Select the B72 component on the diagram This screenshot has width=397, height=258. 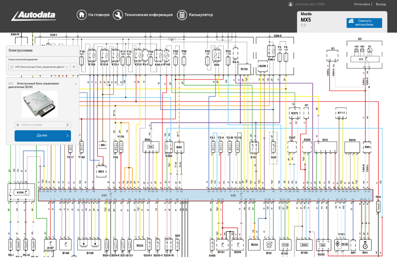coord(325,145)
